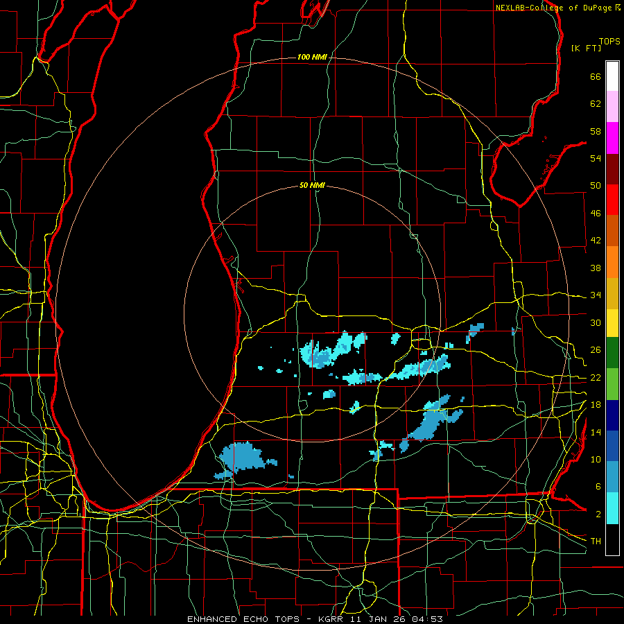Click the legend value 30

coord(596,322)
